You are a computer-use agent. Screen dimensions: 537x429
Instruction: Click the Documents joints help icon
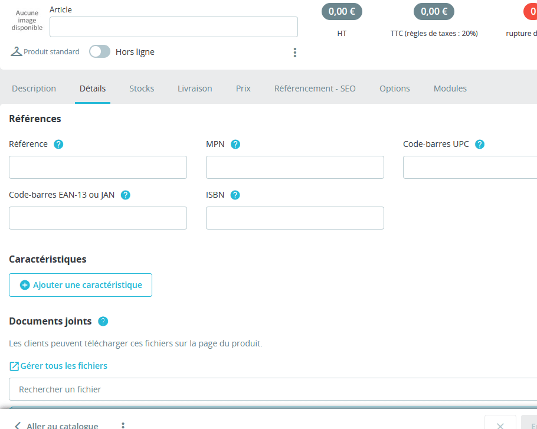pyautogui.click(x=103, y=322)
